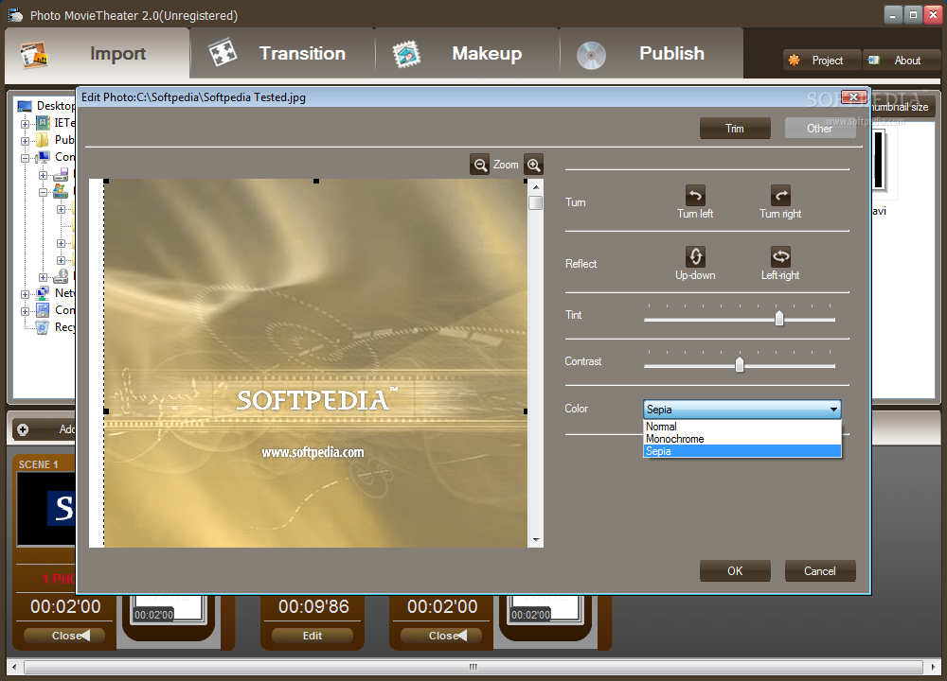Click the About button
The width and height of the screenshot is (947, 681).
click(x=902, y=61)
